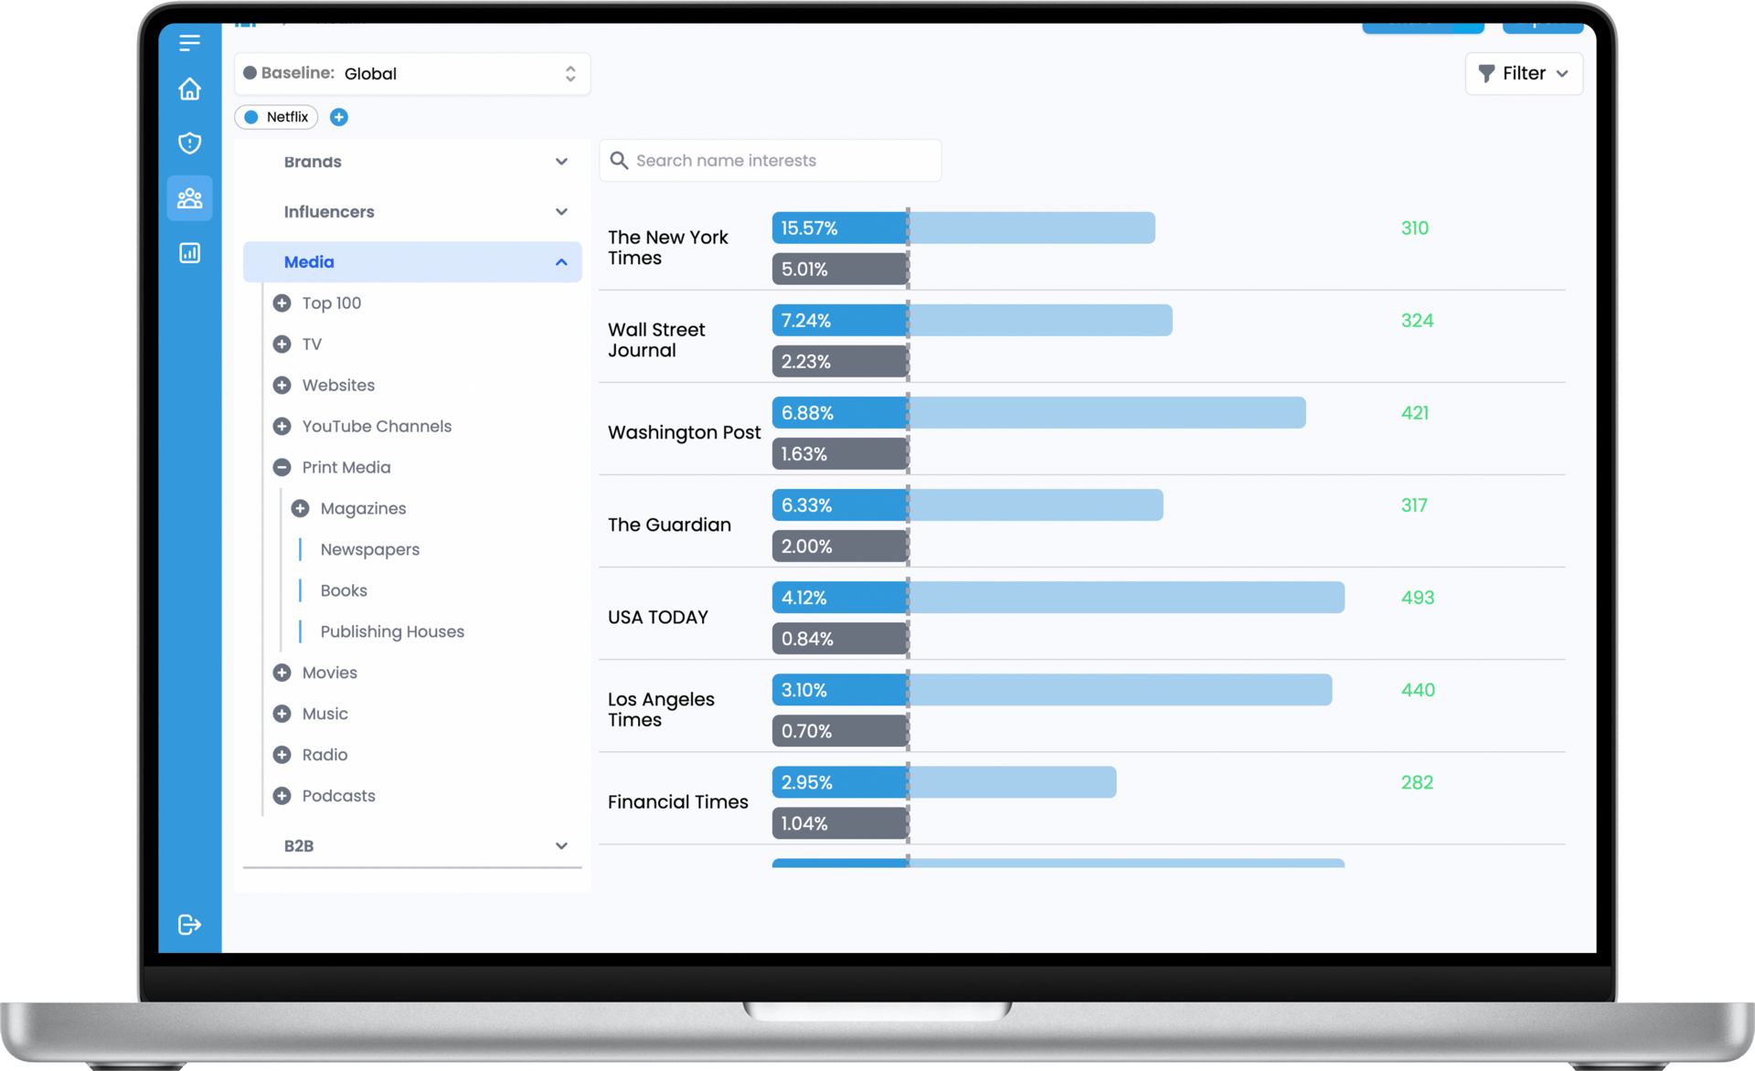Select Magazines subcategory label
This screenshot has width=1755, height=1071.
(x=363, y=508)
